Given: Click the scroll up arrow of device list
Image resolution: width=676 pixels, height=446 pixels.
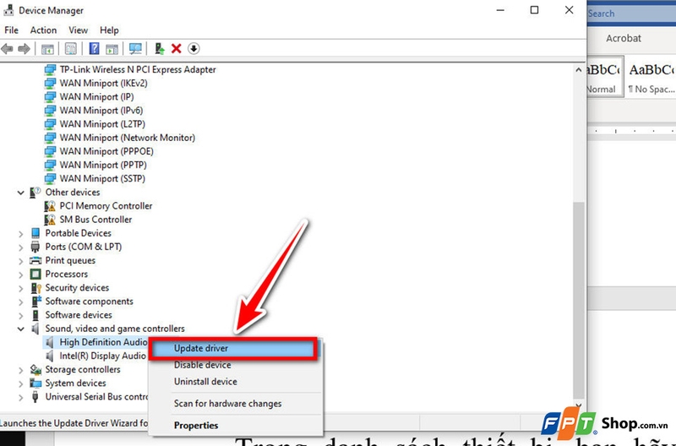Looking at the screenshot, I should (x=579, y=70).
